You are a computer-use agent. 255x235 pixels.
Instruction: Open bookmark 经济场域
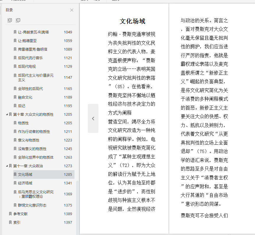pyautogui.click(x=25, y=183)
